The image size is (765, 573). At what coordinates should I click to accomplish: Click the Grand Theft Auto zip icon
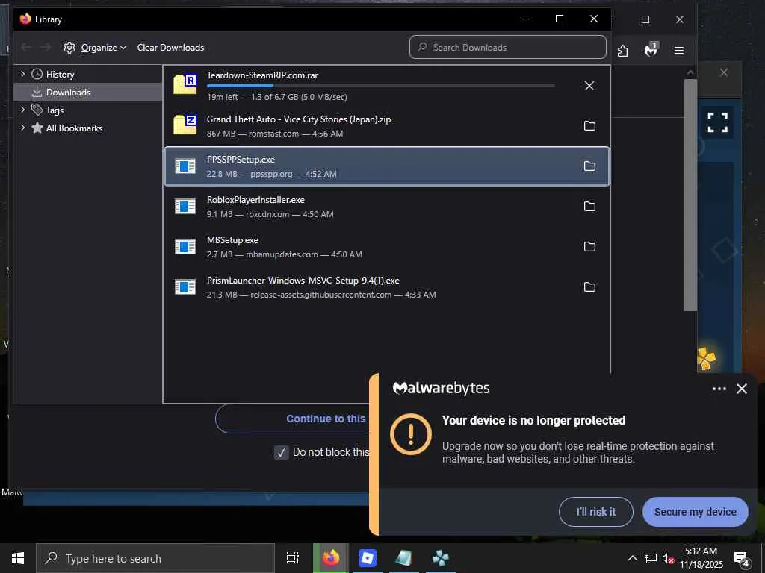pos(185,125)
